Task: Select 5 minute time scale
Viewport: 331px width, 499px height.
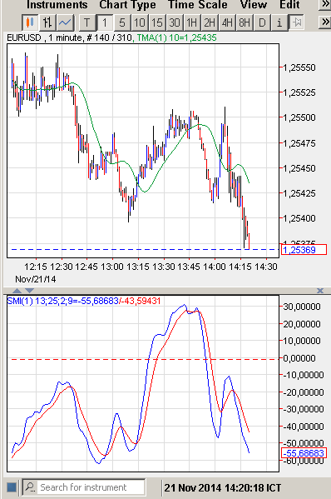Action: [x=121, y=22]
